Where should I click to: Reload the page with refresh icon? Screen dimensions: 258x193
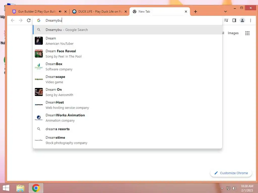29,20
